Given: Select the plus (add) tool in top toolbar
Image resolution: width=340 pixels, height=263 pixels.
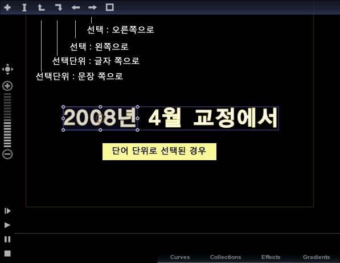Looking at the screenshot, I should pos(7,7).
